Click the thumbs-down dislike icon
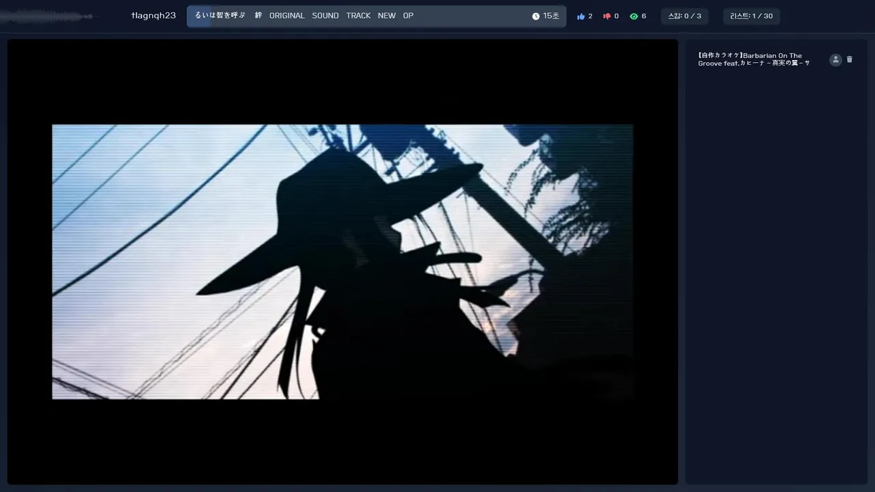Image resolution: width=875 pixels, height=492 pixels. (606, 16)
